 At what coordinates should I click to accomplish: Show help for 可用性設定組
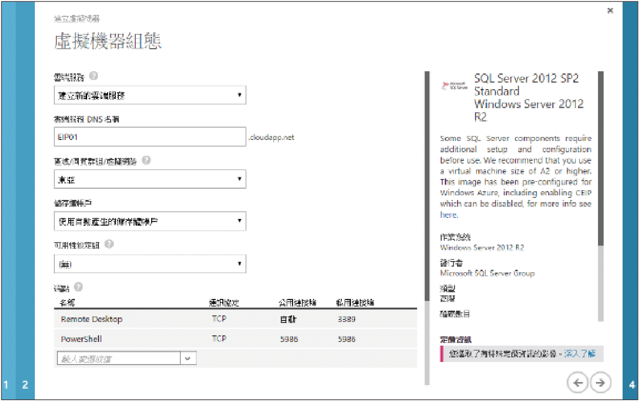pyautogui.click(x=109, y=245)
